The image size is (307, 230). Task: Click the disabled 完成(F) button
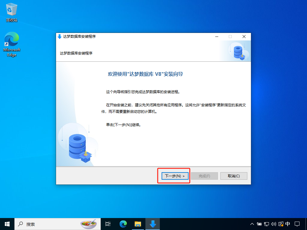(x=204, y=176)
